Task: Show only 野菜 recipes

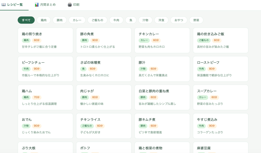Action: tap(196, 20)
